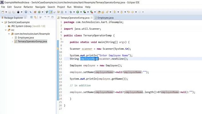Minimize the Package Explorer panel
Screen dimensions: 202x114
coord(49,17)
